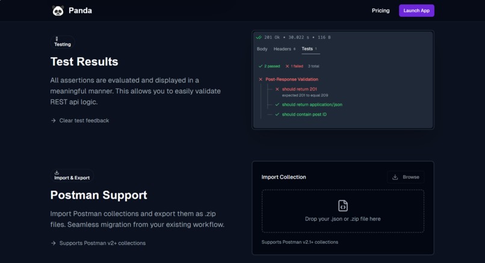Click the green double-check status icon

pos(259,37)
